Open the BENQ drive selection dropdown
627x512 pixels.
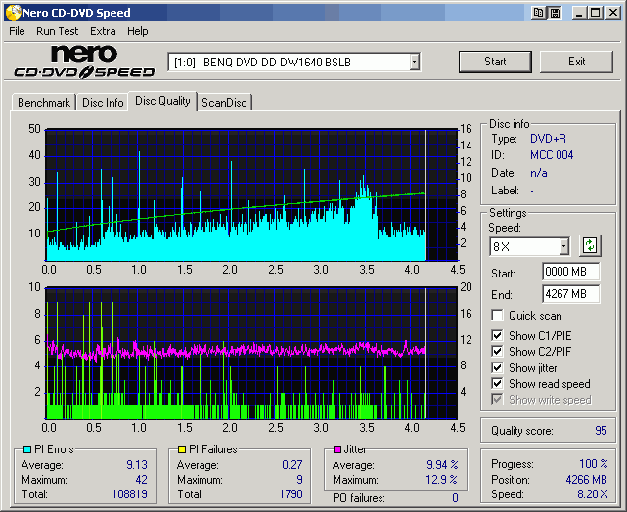click(414, 63)
